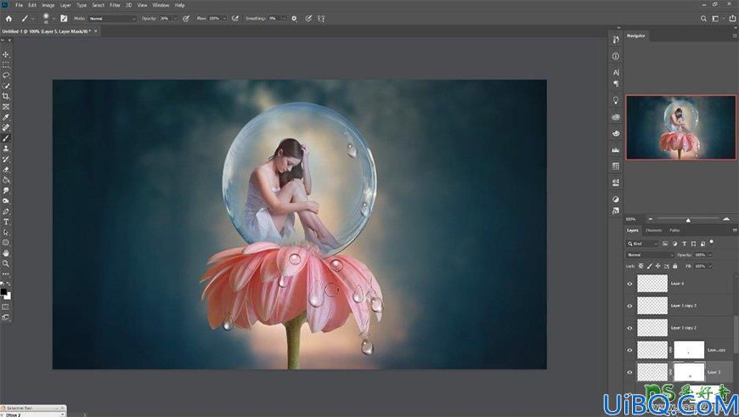Open the Creative Cloud Libraries panel icon

616,117
